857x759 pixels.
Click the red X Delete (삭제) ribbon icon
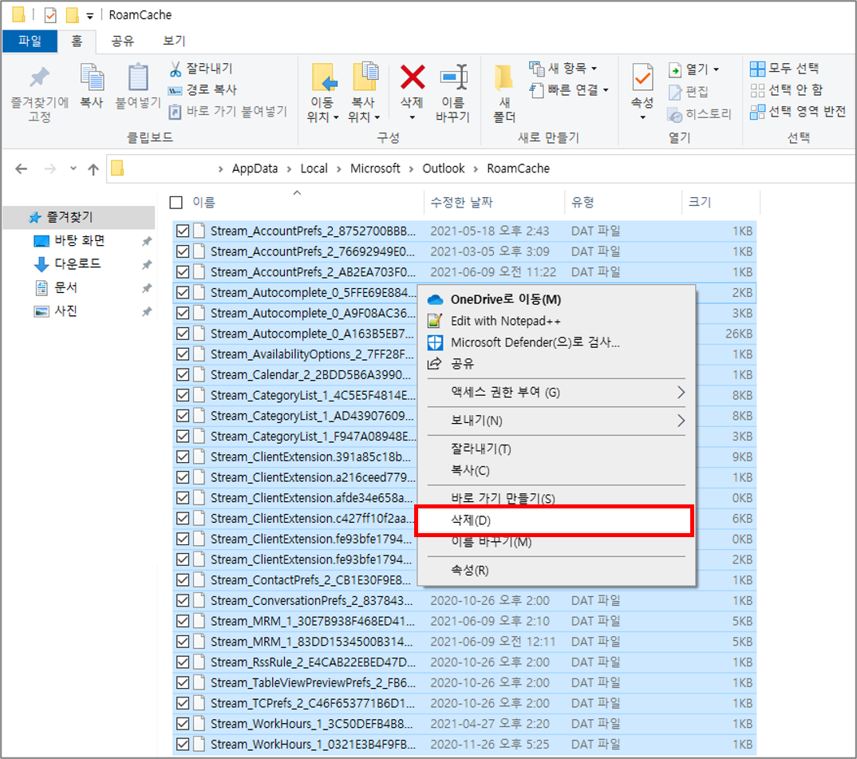point(413,77)
